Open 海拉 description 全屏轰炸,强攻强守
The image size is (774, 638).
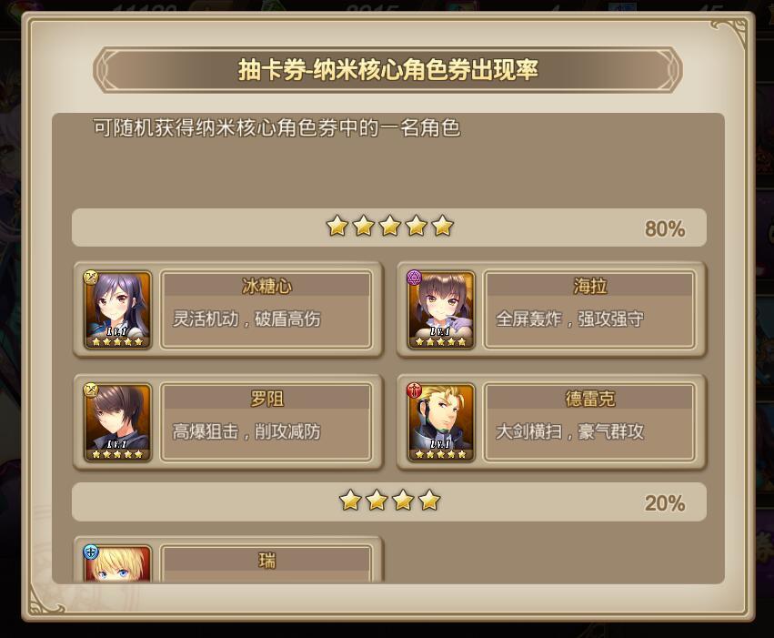569,319
